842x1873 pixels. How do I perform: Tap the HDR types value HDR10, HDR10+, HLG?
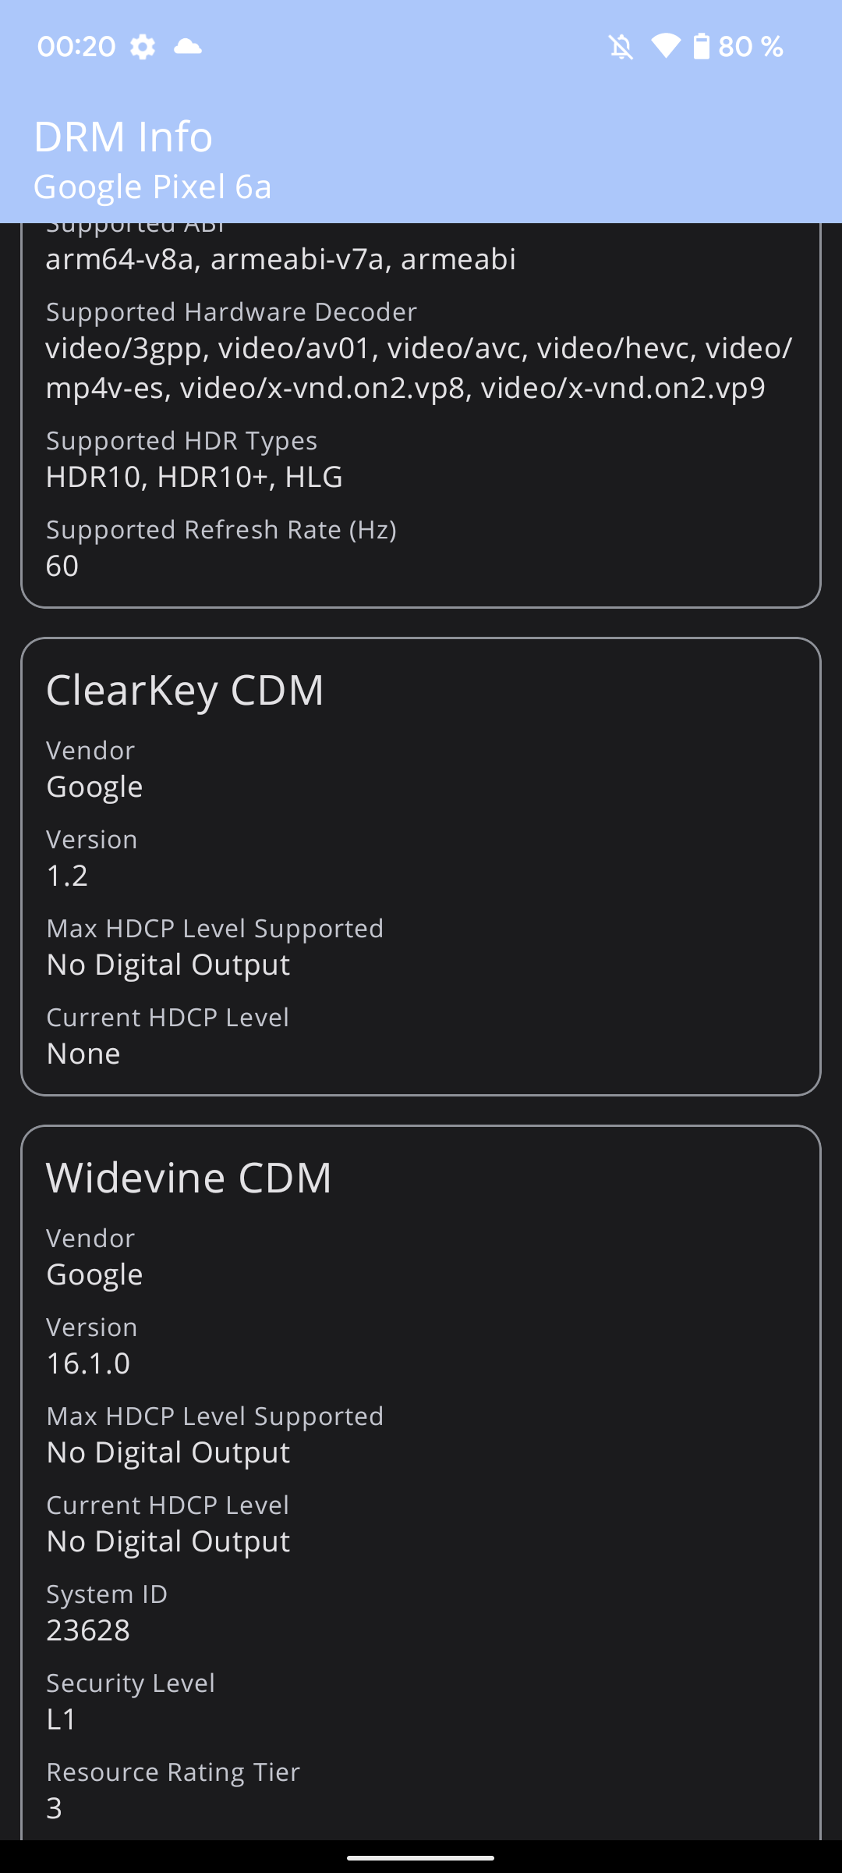pos(194,477)
